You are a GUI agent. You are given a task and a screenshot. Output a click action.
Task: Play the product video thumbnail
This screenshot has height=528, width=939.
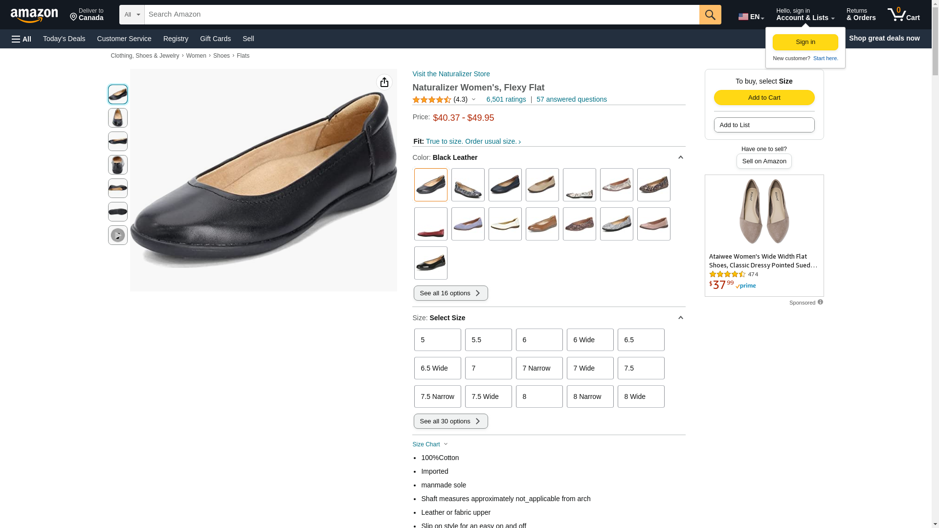tap(118, 235)
